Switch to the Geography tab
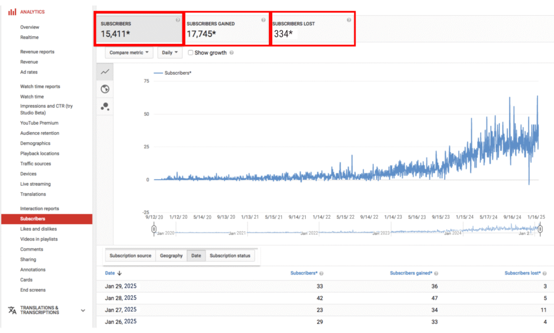Image resolution: width=554 pixels, height=333 pixels. (x=171, y=256)
